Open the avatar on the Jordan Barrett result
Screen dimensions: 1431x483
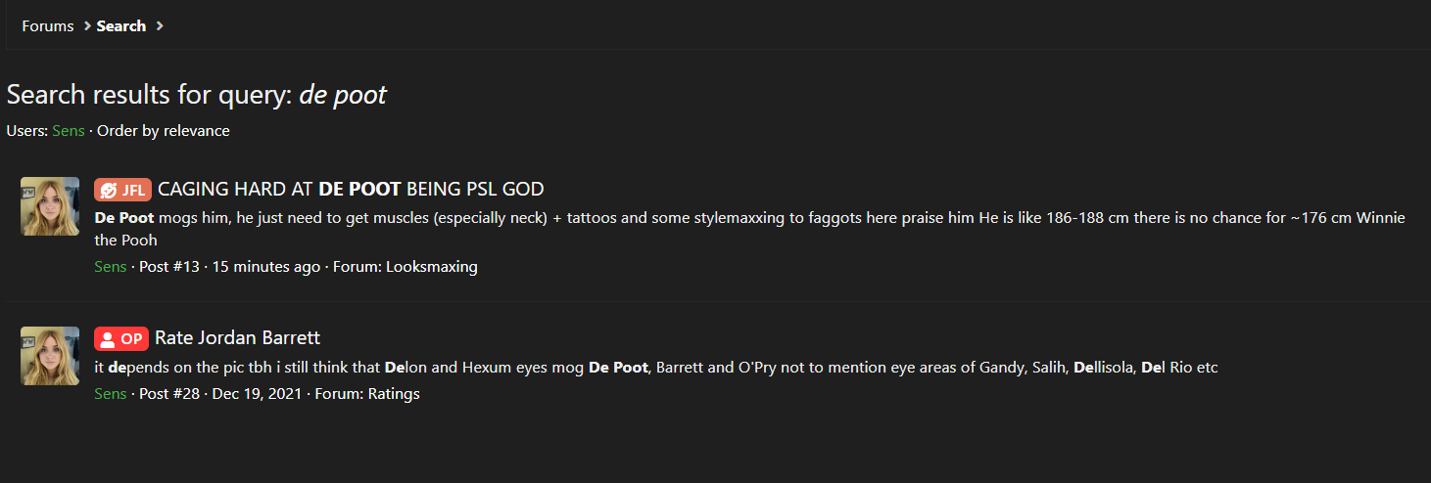(x=50, y=356)
